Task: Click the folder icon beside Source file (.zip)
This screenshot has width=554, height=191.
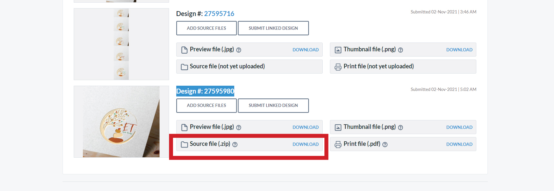Action: [184, 144]
